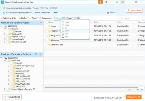Select Tutti i tipi di file filter
This screenshot has width=145, height=101.
coord(8,18)
